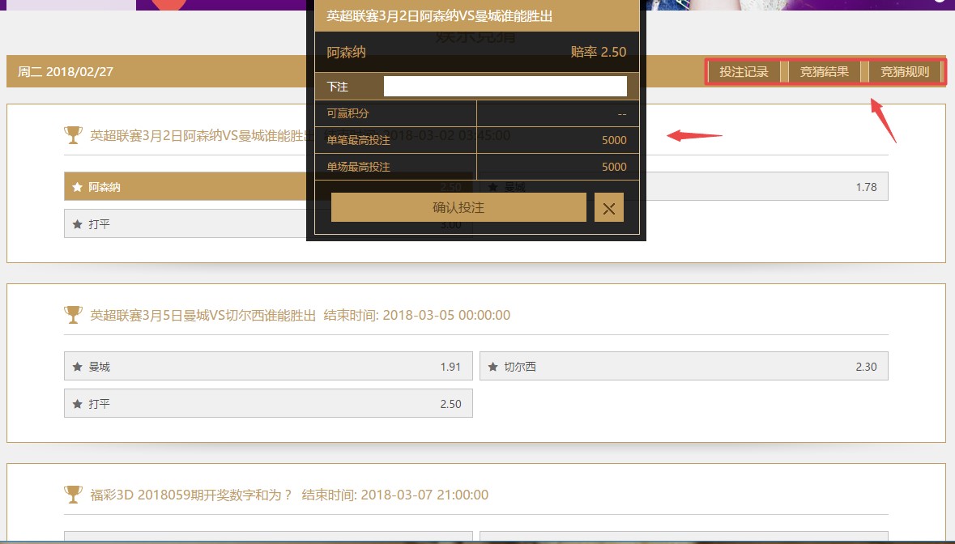Click the 赔率 2.50 odds text in the dialog
The height and width of the screenshot is (544, 955).
tap(598, 52)
